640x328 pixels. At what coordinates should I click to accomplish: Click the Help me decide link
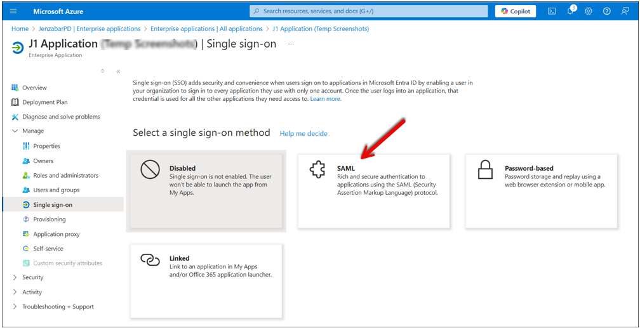303,133
